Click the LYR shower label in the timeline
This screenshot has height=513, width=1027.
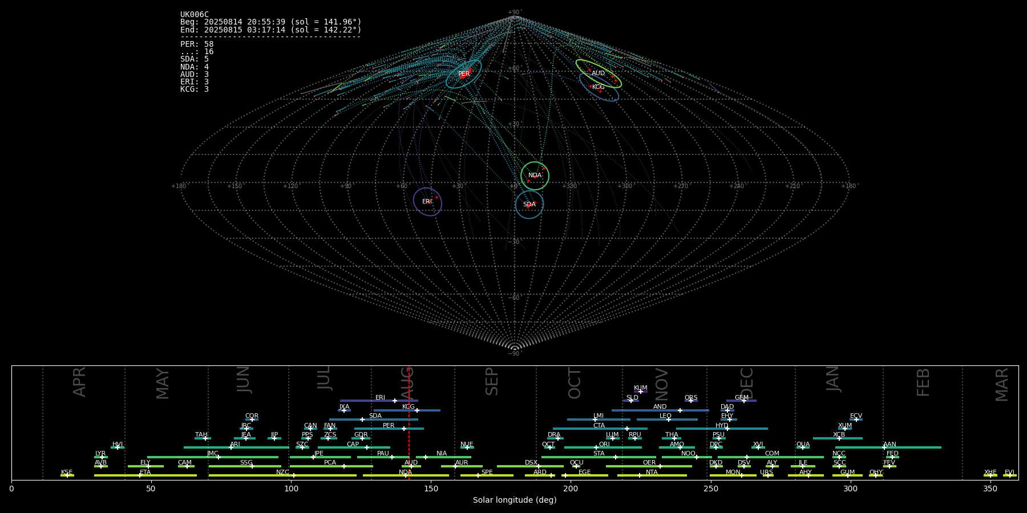[100, 454]
